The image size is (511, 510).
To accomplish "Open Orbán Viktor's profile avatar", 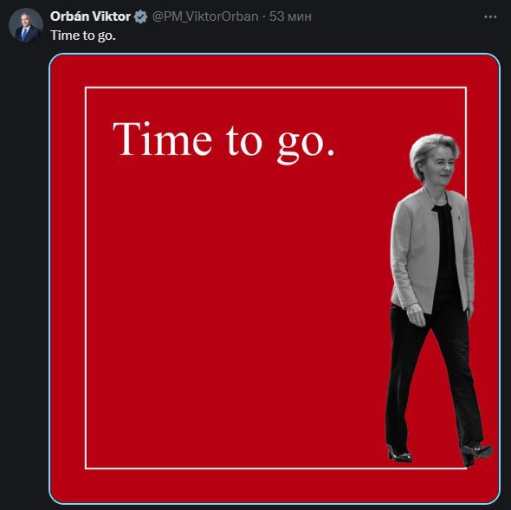I will click(26, 25).
